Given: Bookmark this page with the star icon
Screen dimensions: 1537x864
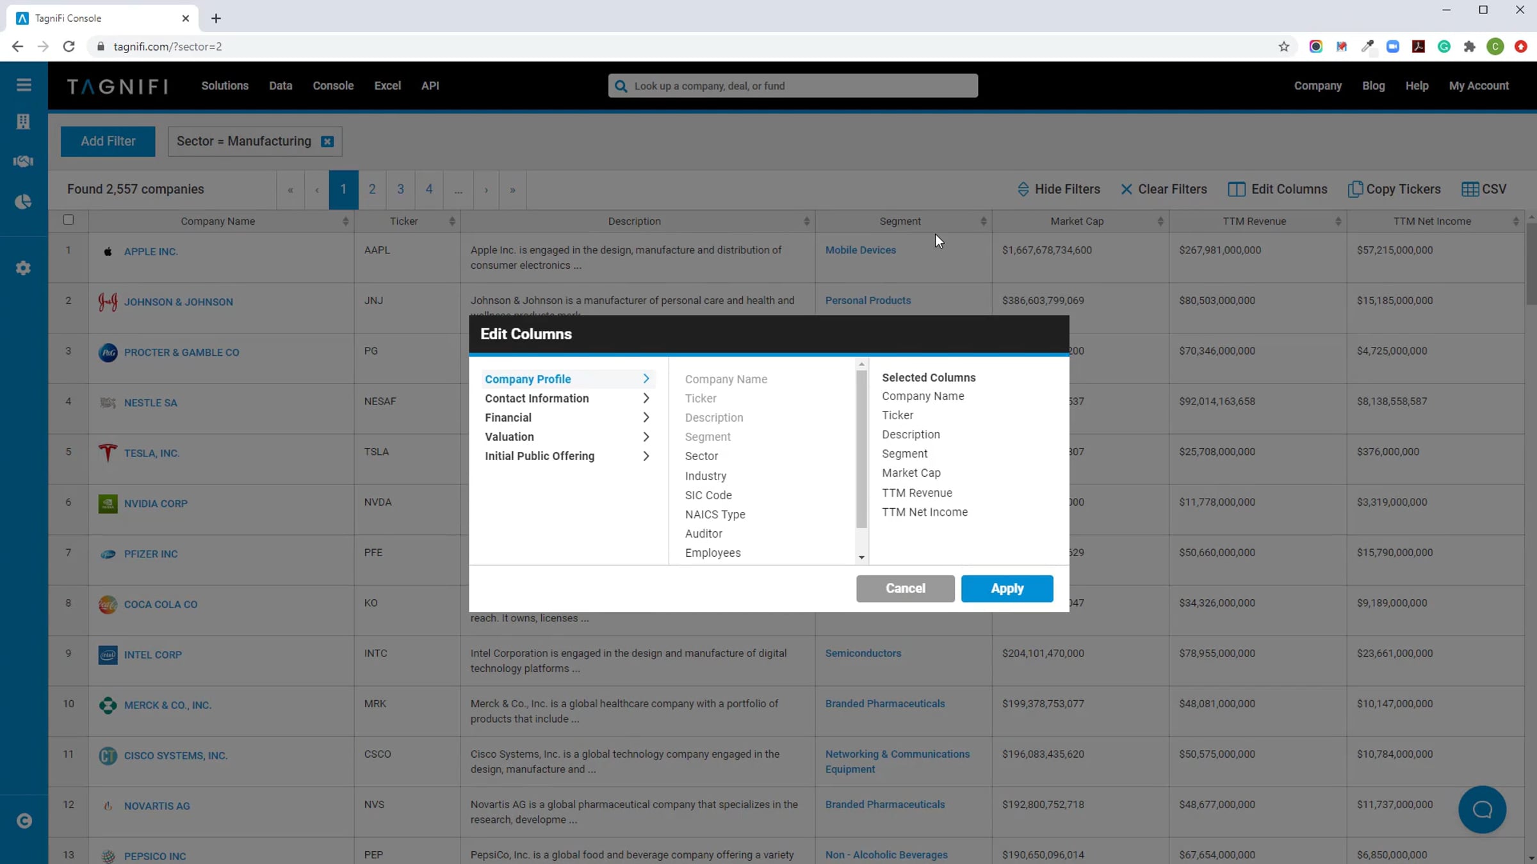Looking at the screenshot, I should tap(1283, 47).
